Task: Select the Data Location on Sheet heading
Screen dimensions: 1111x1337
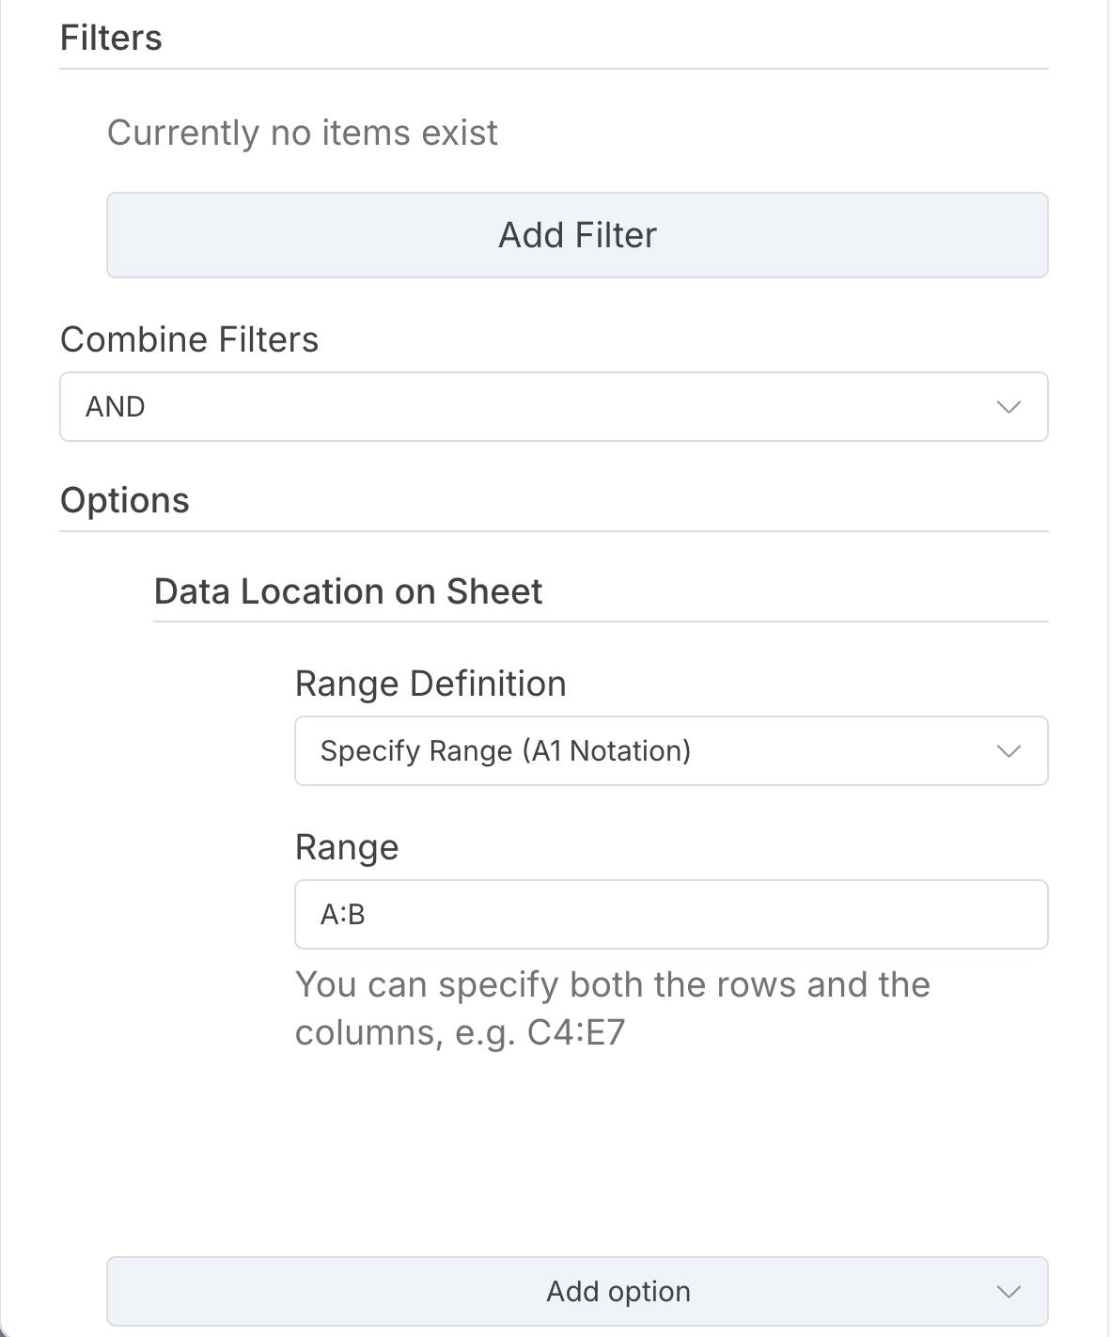Action: pos(348,591)
